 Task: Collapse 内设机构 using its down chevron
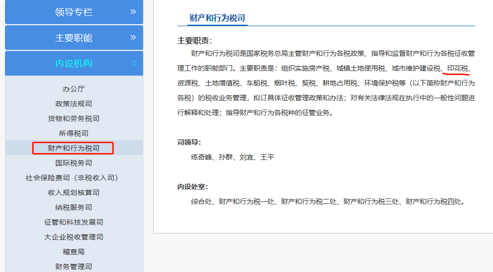coord(134,63)
